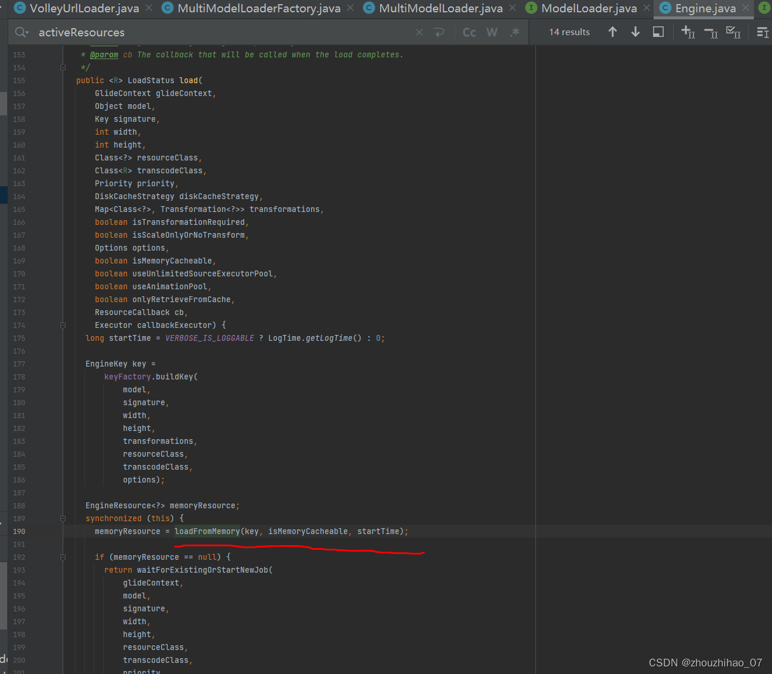The image size is (772, 674).
Task: Open the ModelLoader.java tab
Action: click(x=589, y=8)
